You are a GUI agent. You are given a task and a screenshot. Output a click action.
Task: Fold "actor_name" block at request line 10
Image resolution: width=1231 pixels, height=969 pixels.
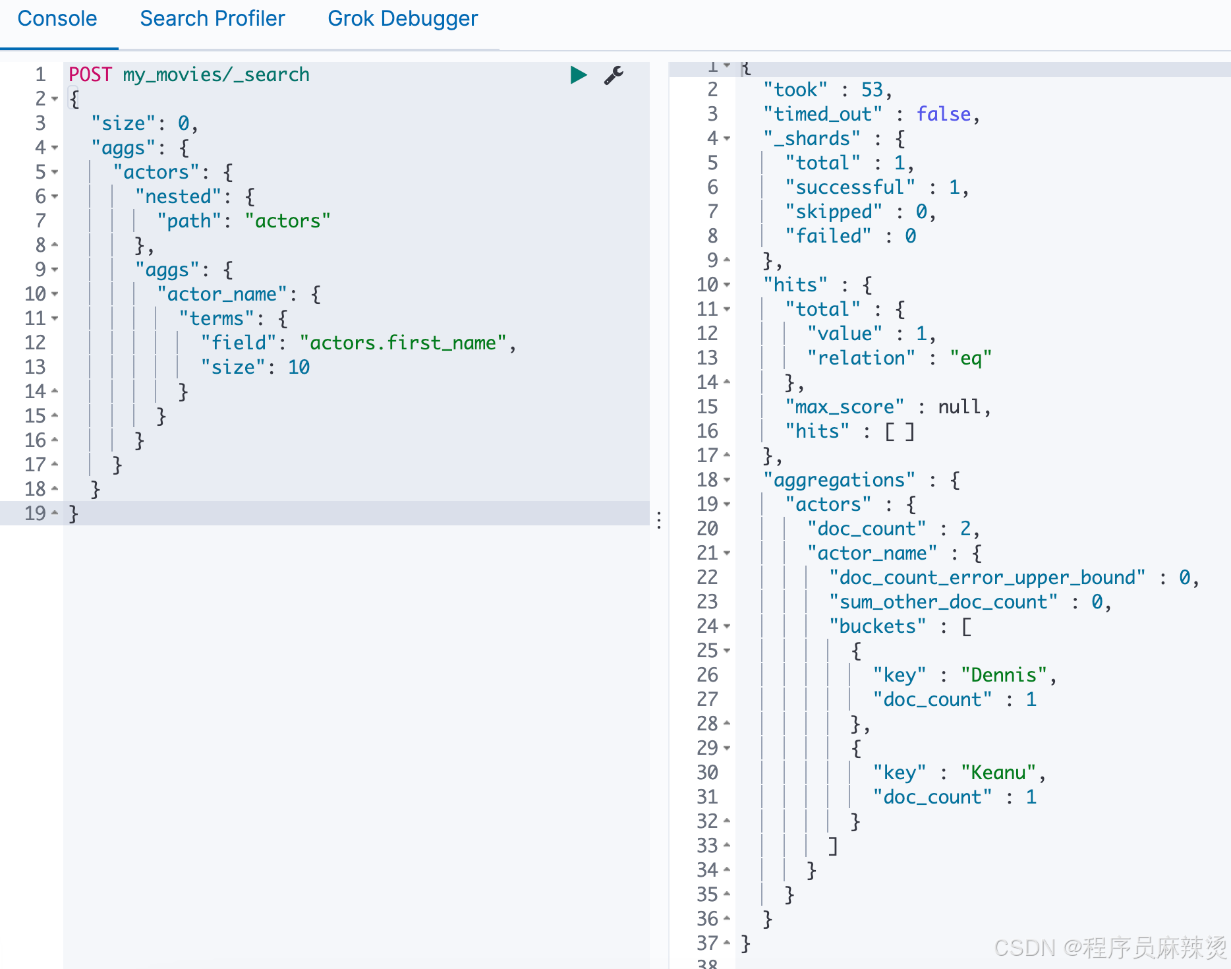coord(55,294)
